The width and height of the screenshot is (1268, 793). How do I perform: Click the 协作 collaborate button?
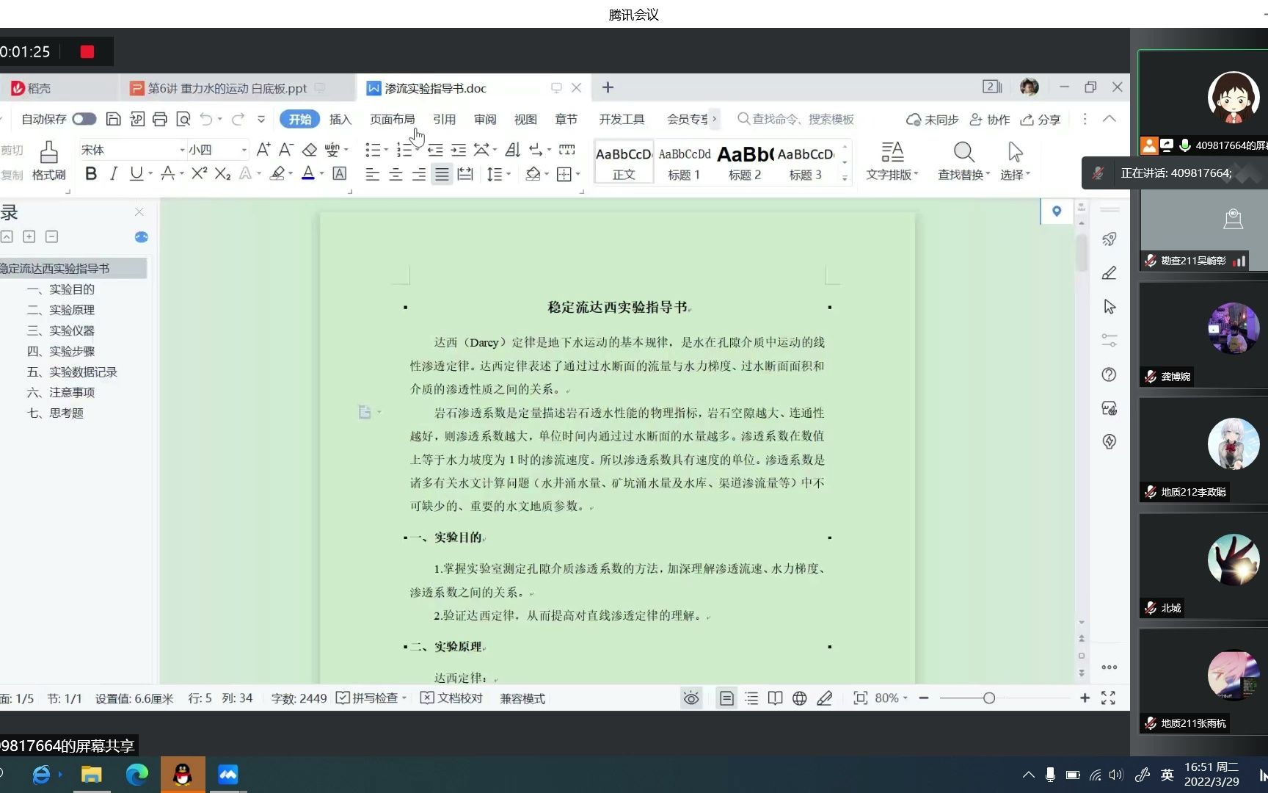click(990, 119)
